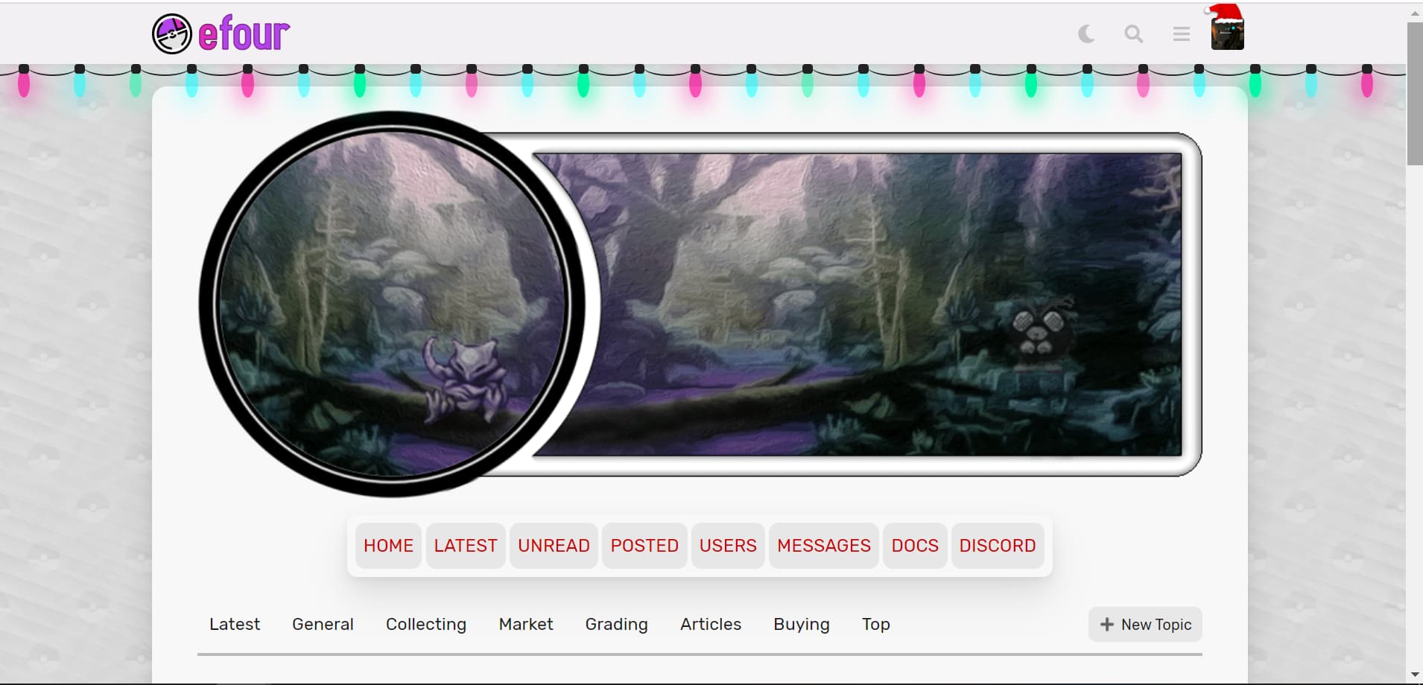
Task: Click the scrollbar up arrow
Action: 1415,13
